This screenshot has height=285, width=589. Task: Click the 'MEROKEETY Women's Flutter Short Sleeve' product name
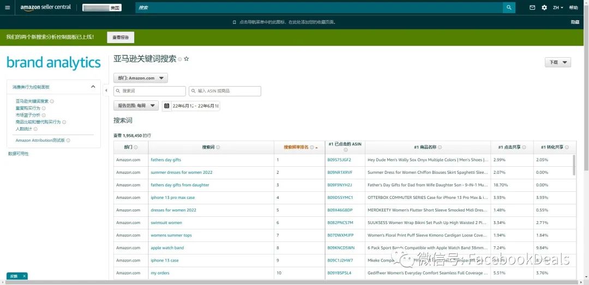(x=428, y=210)
